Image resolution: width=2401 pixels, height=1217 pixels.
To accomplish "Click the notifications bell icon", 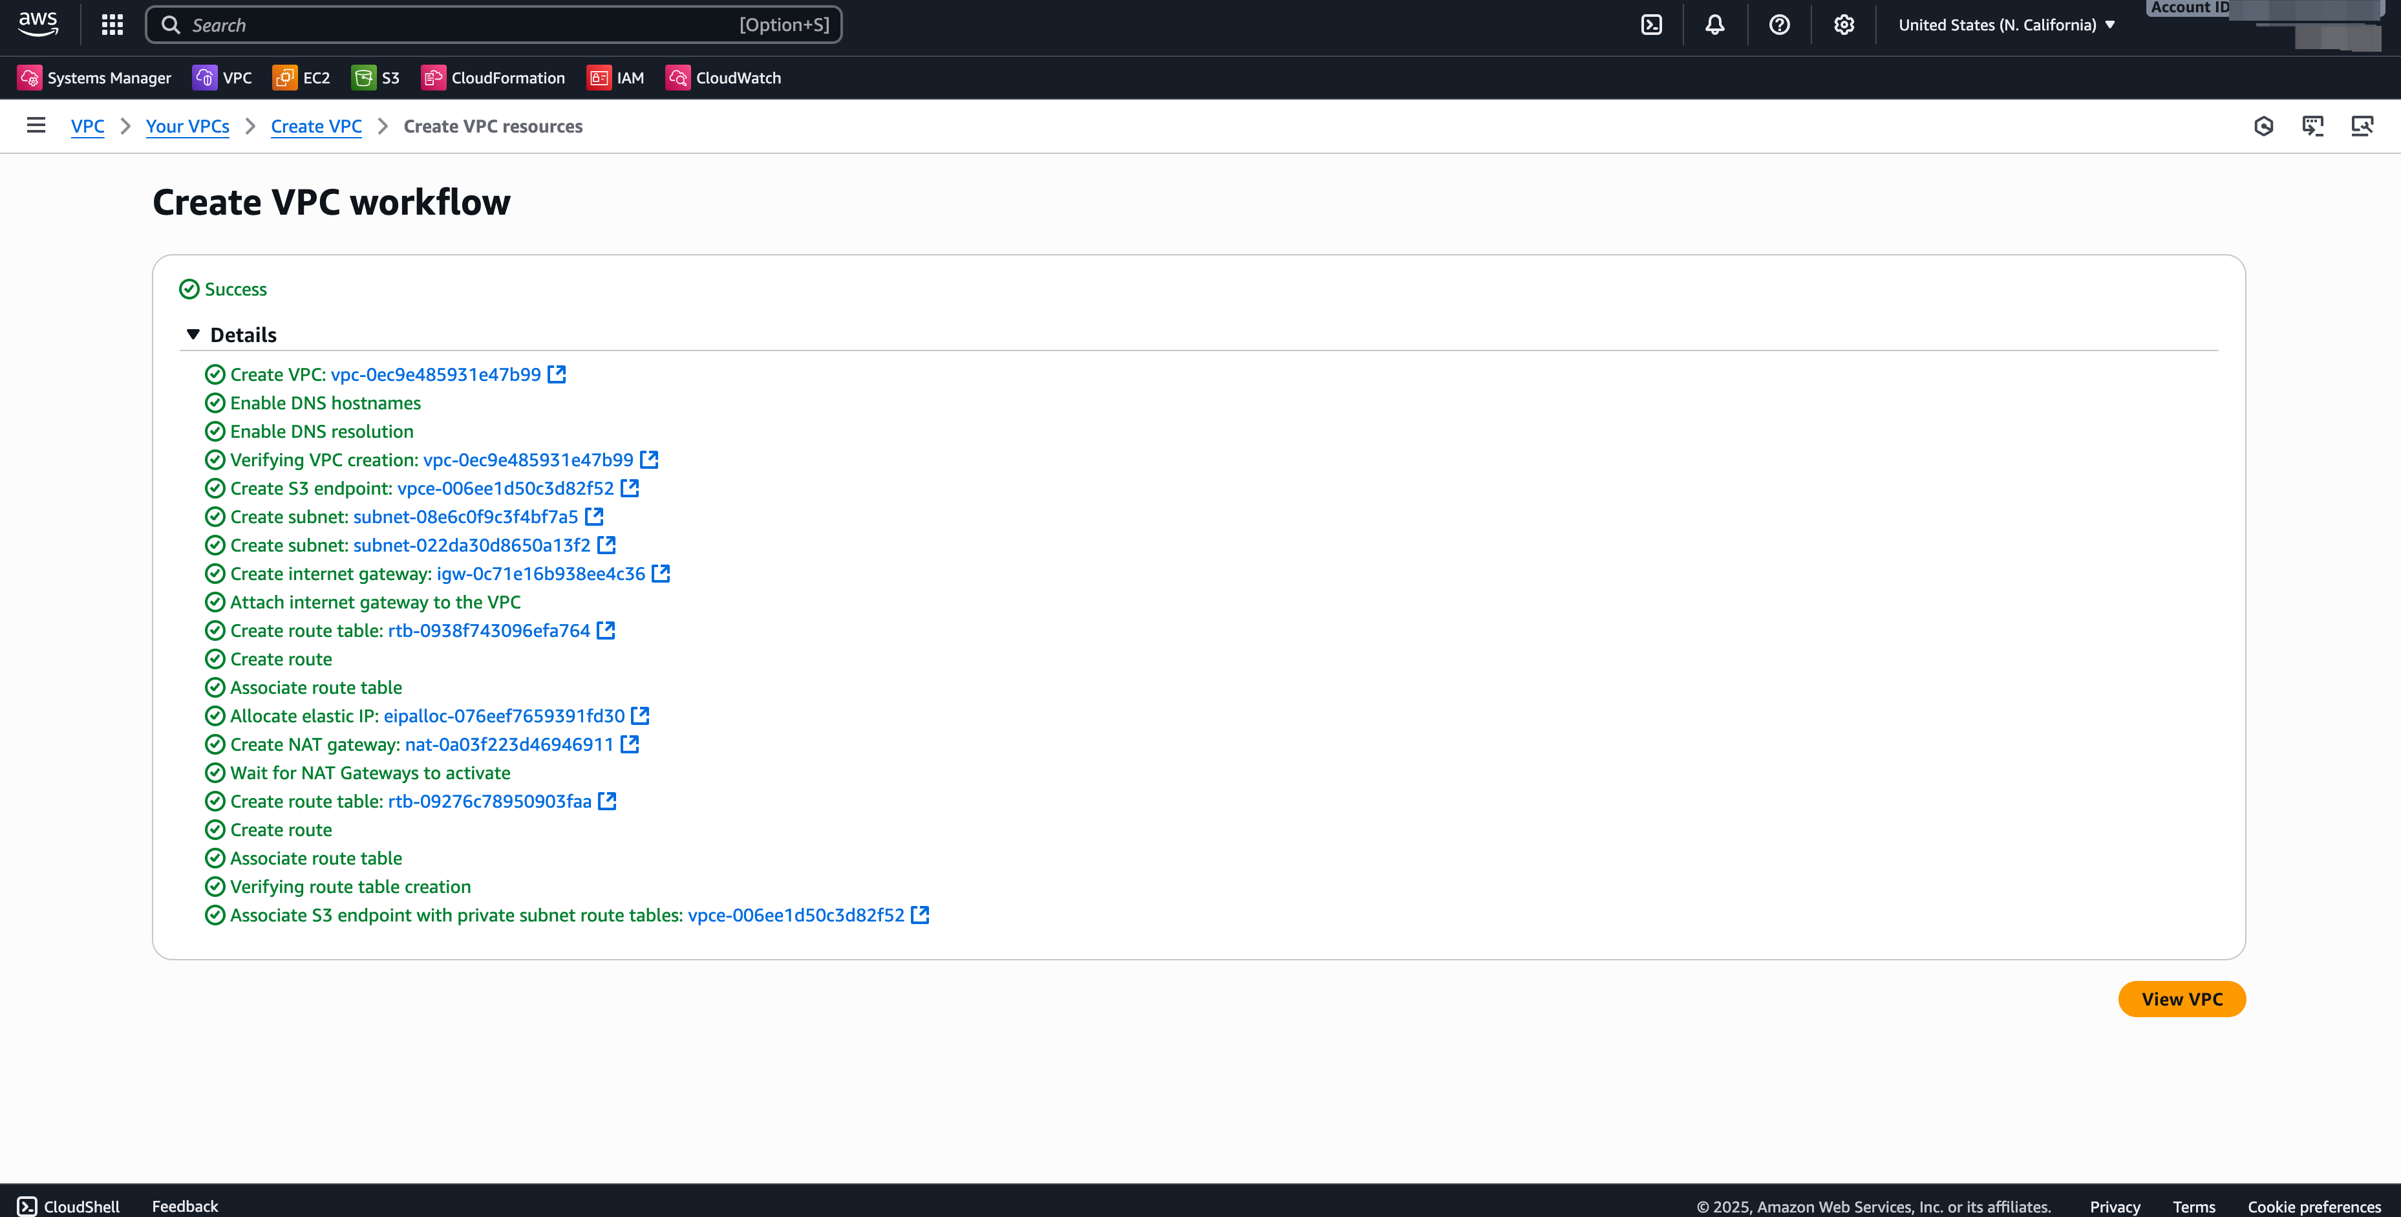I will (1715, 25).
